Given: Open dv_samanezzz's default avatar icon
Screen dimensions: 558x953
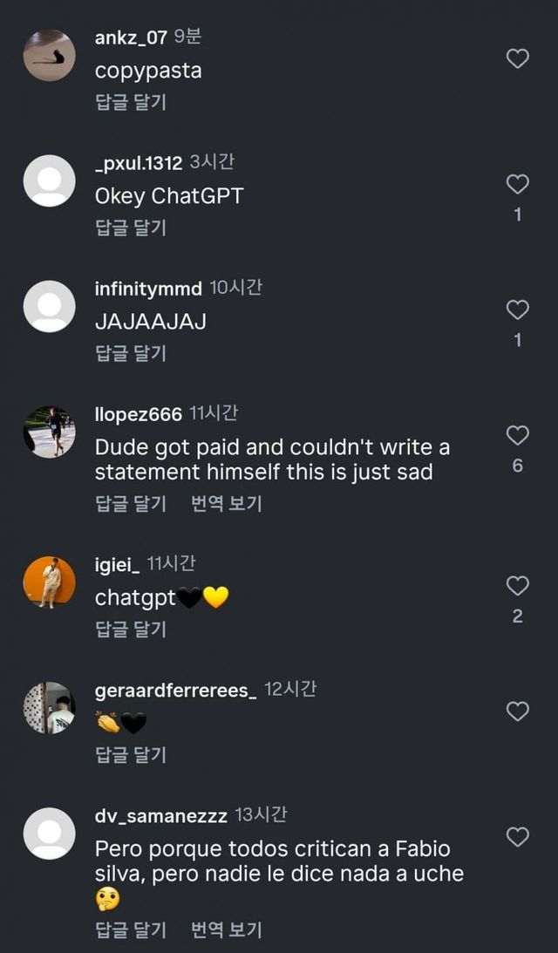Looking at the screenshot, I should pos(49,834).
